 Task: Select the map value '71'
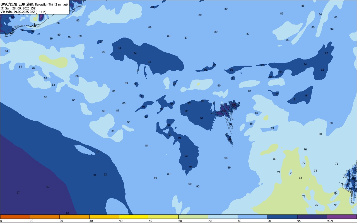[291, 173]
